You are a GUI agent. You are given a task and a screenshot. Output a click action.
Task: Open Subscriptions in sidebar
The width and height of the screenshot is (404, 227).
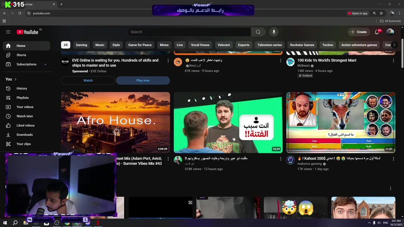click(27, 64)
